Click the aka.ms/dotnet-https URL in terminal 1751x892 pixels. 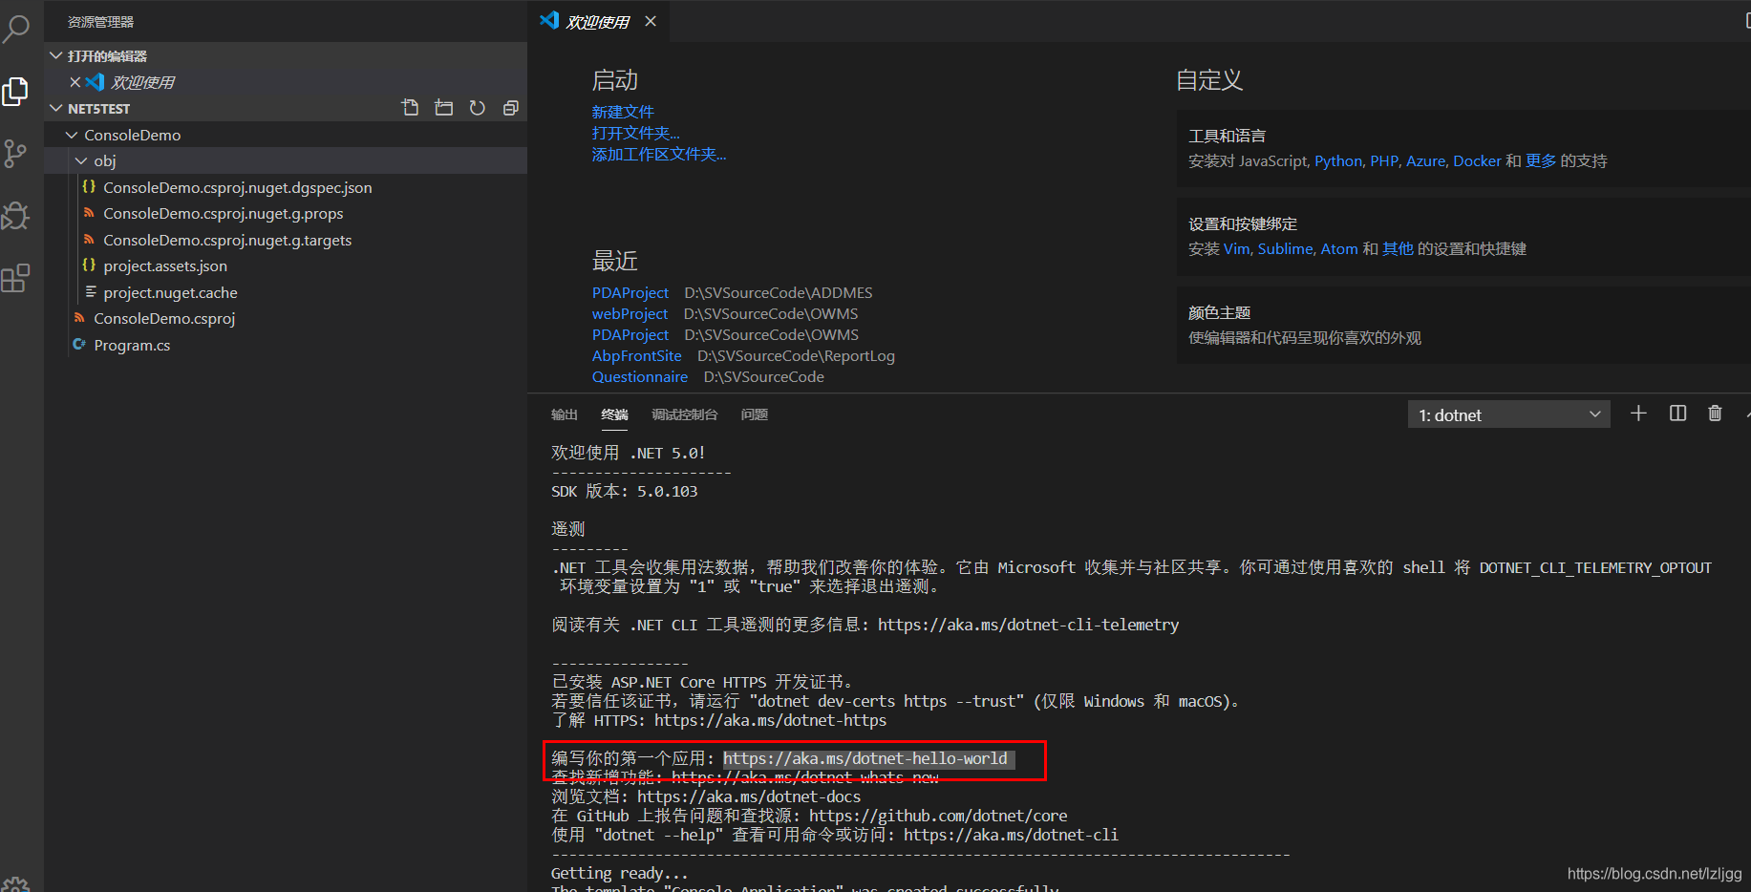pos(770,720)
